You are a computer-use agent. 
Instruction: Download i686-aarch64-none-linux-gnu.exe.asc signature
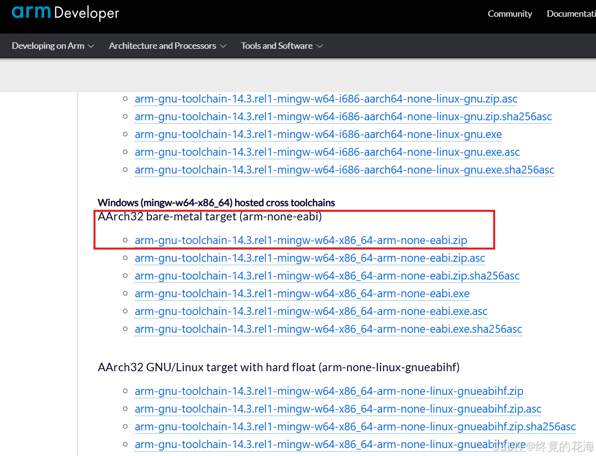coord(327,152)
